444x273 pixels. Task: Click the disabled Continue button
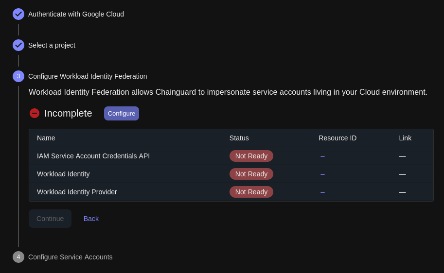pyautogui.click(x=50, y=219)
